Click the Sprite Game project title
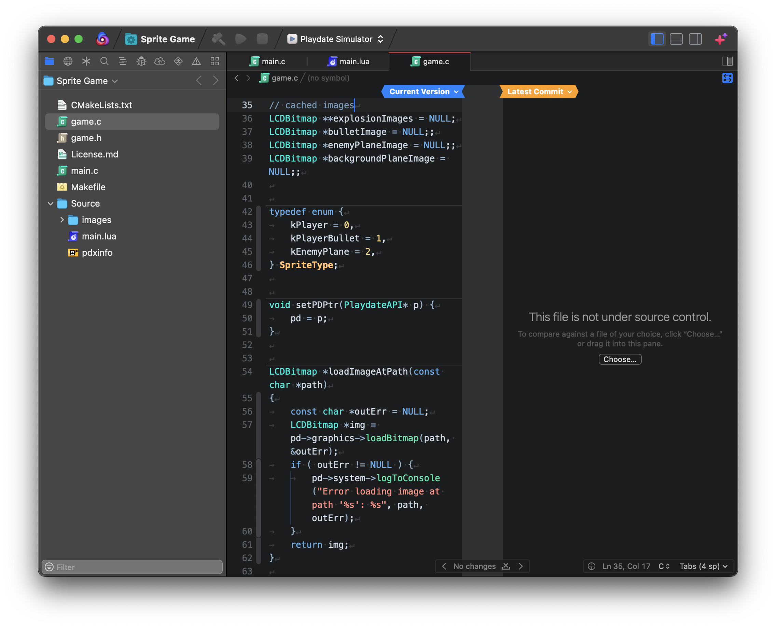This screenshot has width=776, height=627. coord(168,39)
